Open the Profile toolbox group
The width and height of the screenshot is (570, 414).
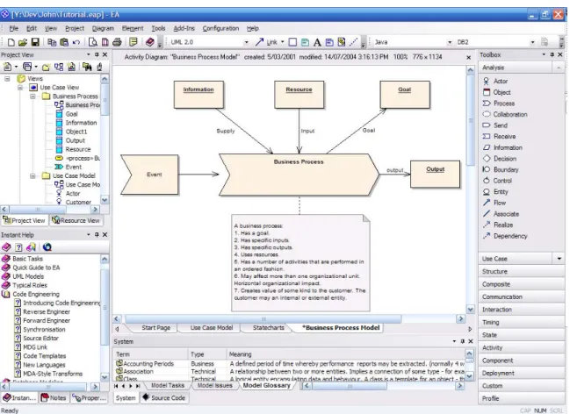[522, 399]
